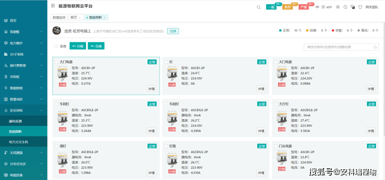Click the 智慧消防 sidebar icon
This screenshot has height=180, width=385.
pyautogui.click(x=6, y=99)
